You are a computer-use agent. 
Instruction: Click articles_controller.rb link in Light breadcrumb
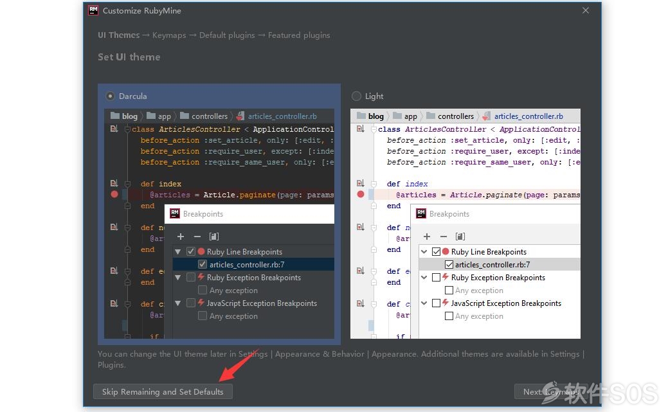point(528,116)
